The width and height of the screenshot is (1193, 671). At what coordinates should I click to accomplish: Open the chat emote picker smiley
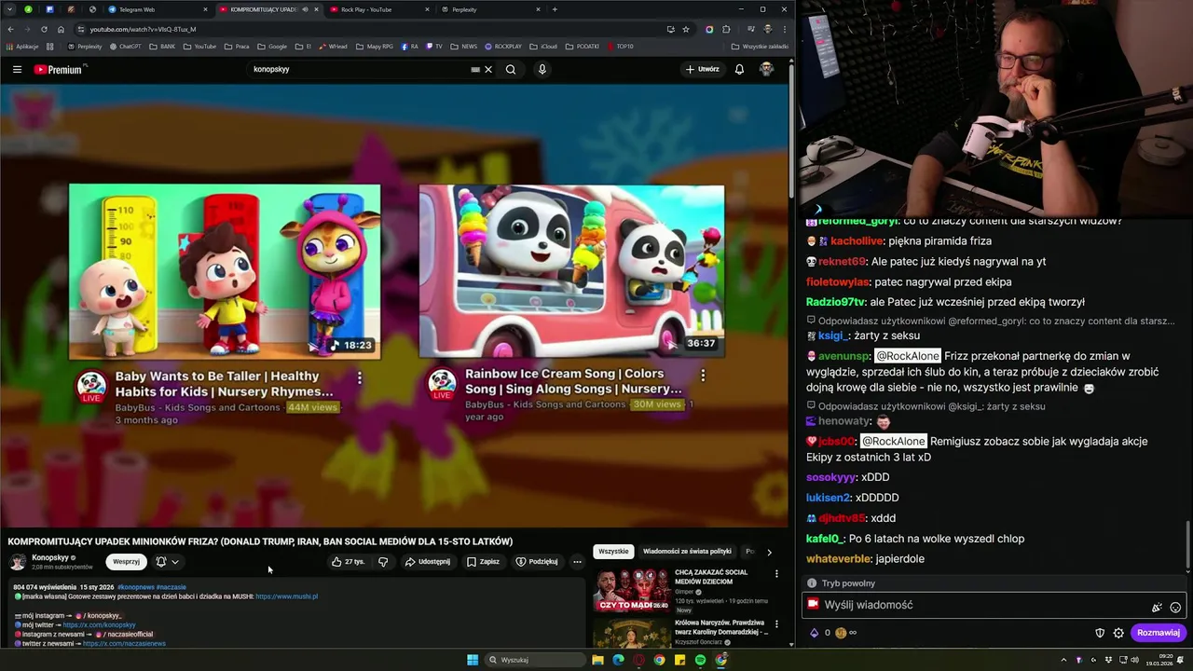tap(1175, 607)
